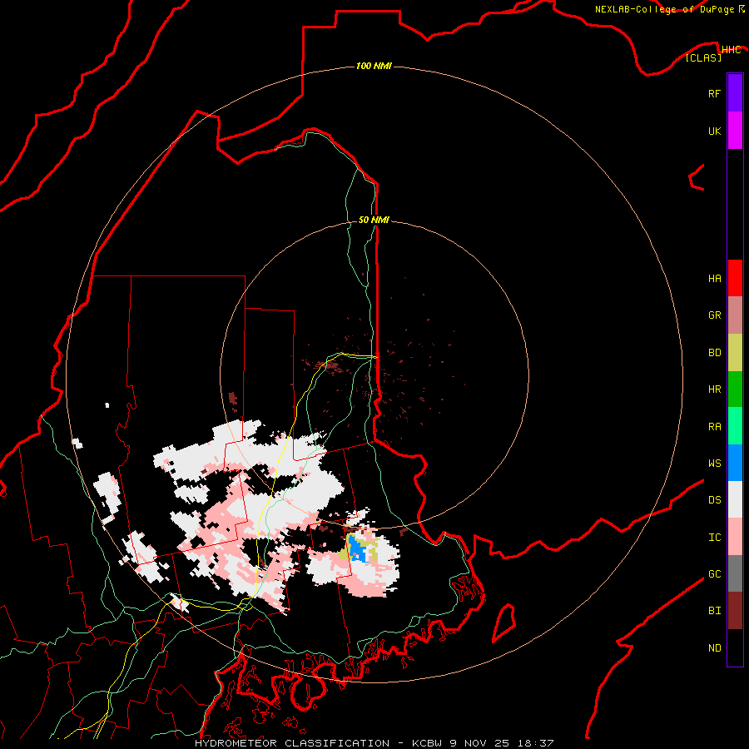The image size is (749, 749).
Task: Click the GC legend label
Action: click(x=714, y=574)
